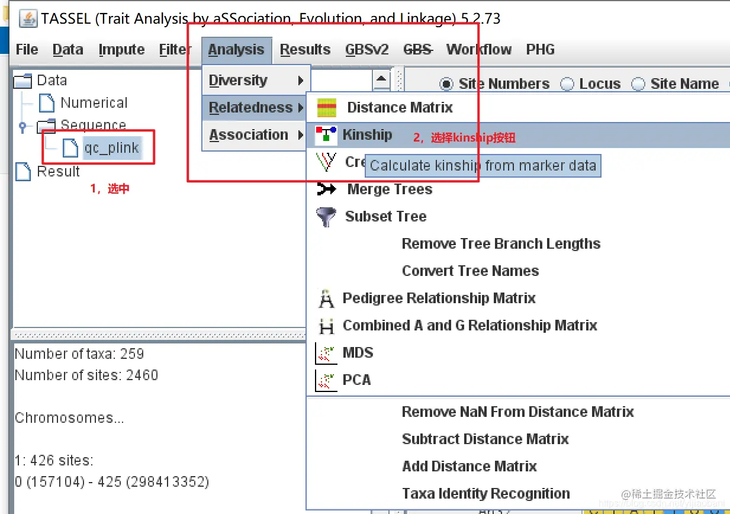Close the Analysis menu
The width and height of the screenshot is (730, 514).
(236, 50)
